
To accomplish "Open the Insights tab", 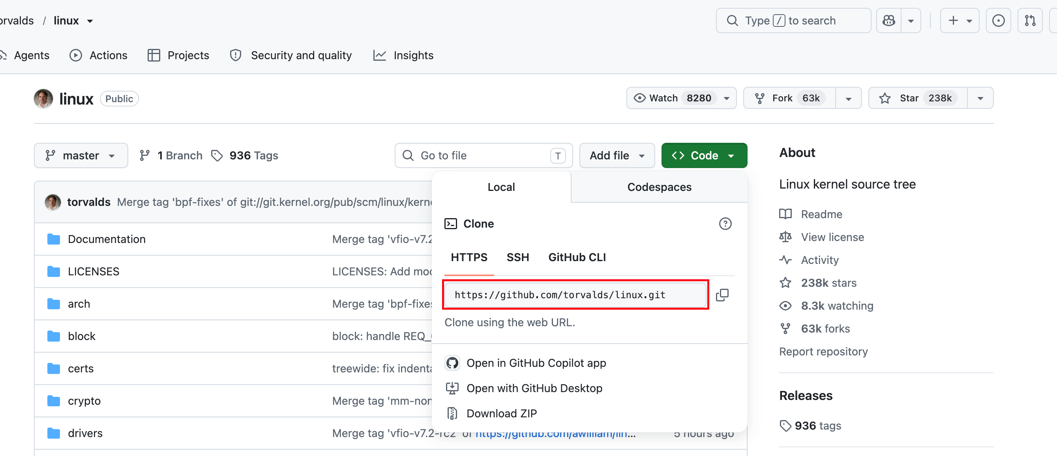I will (x=403, y=55).
